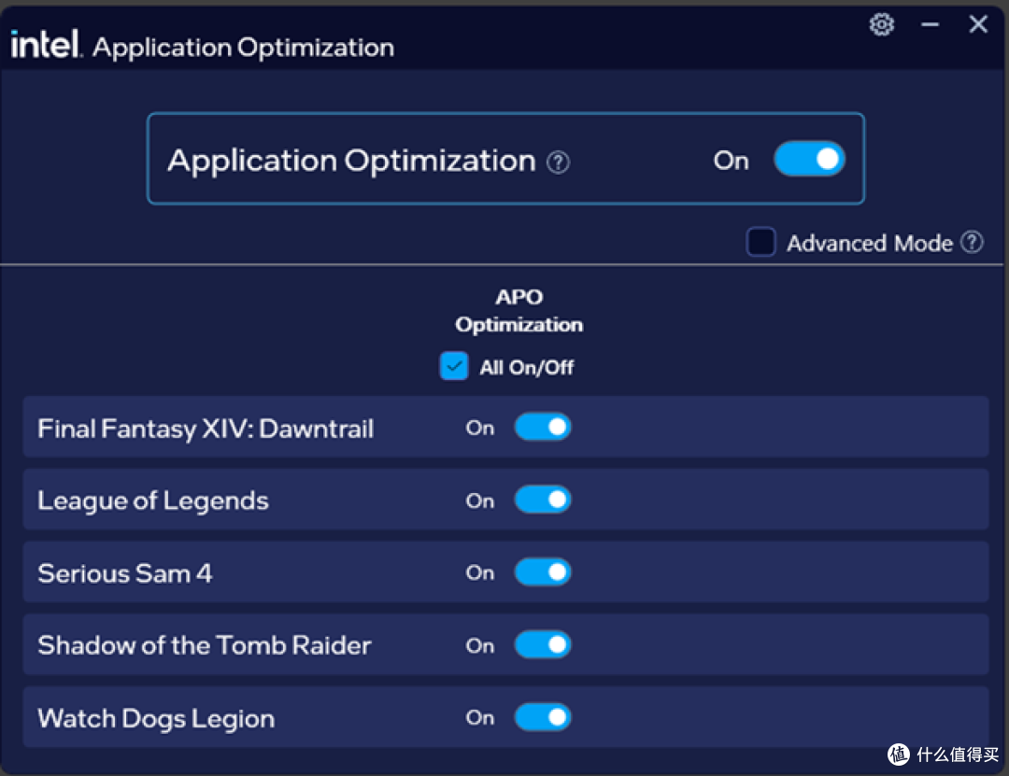Close the Application Optimization window
This screenshot has width=1009, height=776.
pos(978,24)
